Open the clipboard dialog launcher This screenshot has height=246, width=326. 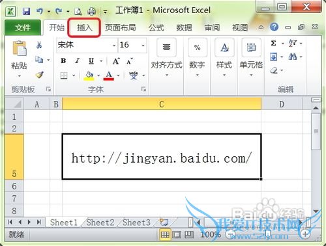click(48, 89)
